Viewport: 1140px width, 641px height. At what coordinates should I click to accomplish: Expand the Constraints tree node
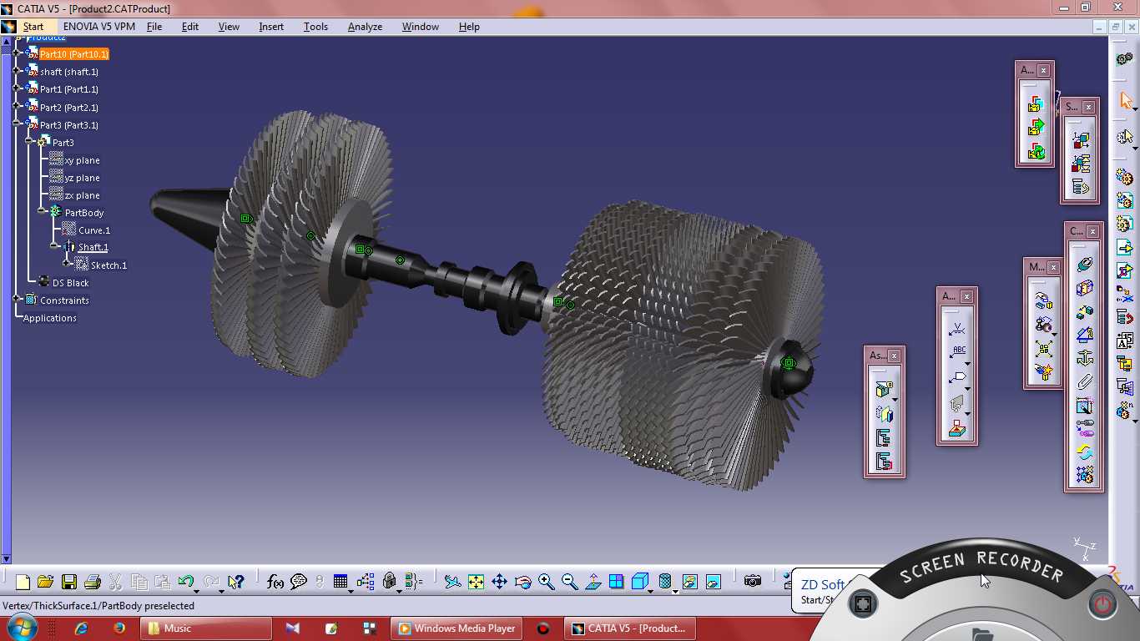pos(18,300)
